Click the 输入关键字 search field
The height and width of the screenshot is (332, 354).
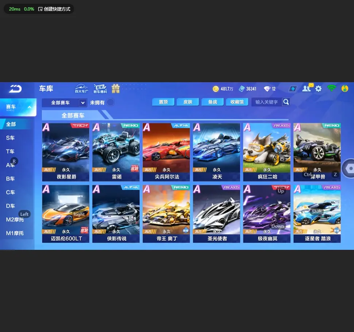pos(267,102)
